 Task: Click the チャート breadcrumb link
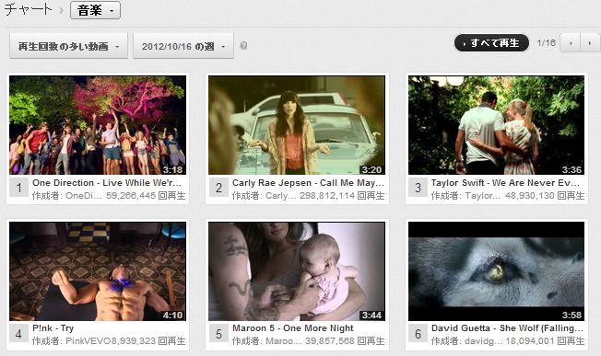click(x=28, y=9)
